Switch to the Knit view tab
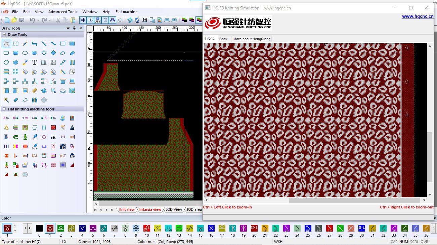This screenshot has height=245, width=437. [x=127, y=209]
